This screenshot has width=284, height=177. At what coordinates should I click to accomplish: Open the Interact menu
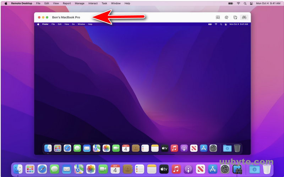click(x=93, y=3)
